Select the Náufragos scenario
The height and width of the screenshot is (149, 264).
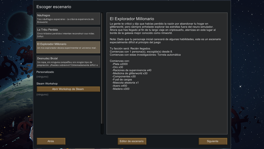tap(68, 19)
